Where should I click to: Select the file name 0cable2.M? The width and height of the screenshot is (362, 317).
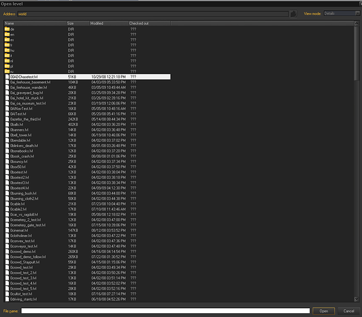pos(18,209)
